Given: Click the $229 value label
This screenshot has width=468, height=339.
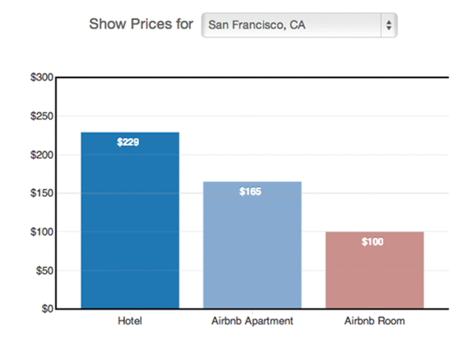Looking at the screenshot, I should [128, 142].
